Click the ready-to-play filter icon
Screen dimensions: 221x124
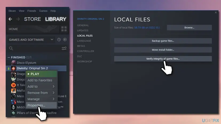click(65, 40)
